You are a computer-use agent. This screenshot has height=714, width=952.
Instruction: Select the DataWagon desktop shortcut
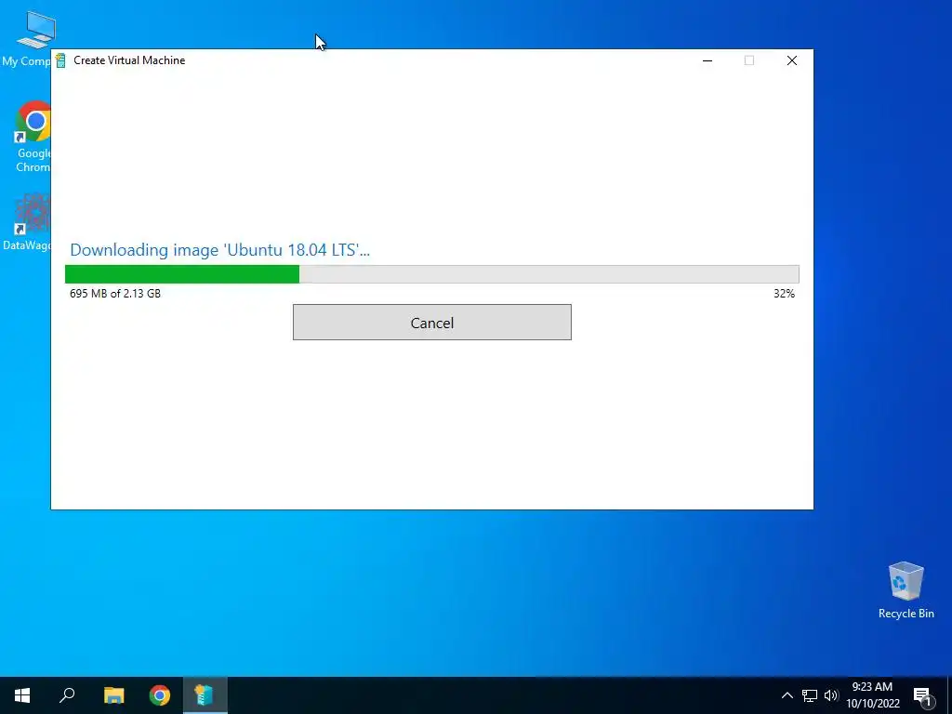[x=29, y=222]
